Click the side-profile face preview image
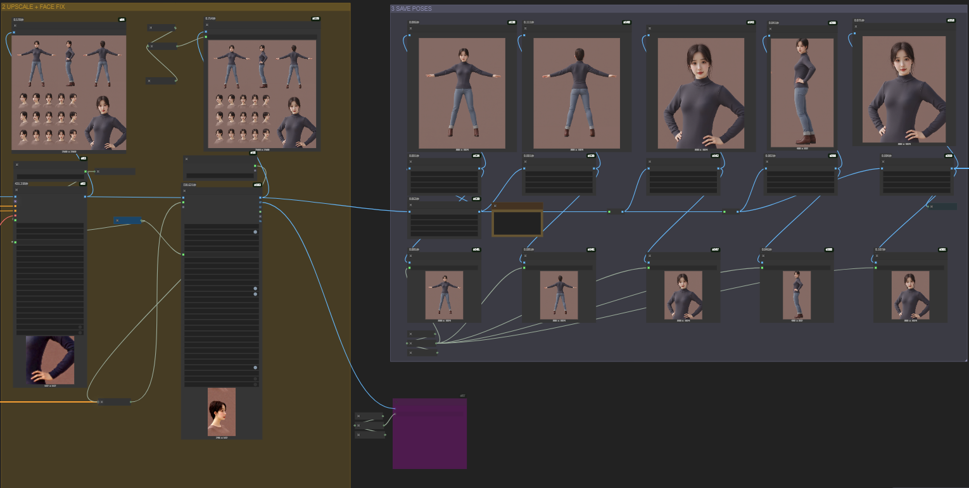 pos(222,411)
